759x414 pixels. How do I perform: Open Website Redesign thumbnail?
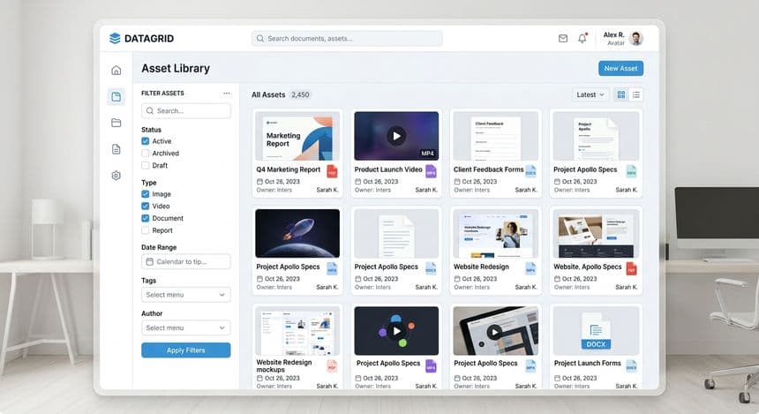(496, 233)
